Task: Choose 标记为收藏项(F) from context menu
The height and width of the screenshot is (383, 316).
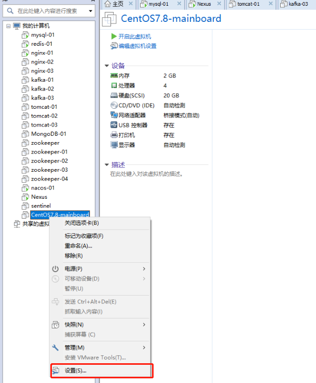Action: 100,236
